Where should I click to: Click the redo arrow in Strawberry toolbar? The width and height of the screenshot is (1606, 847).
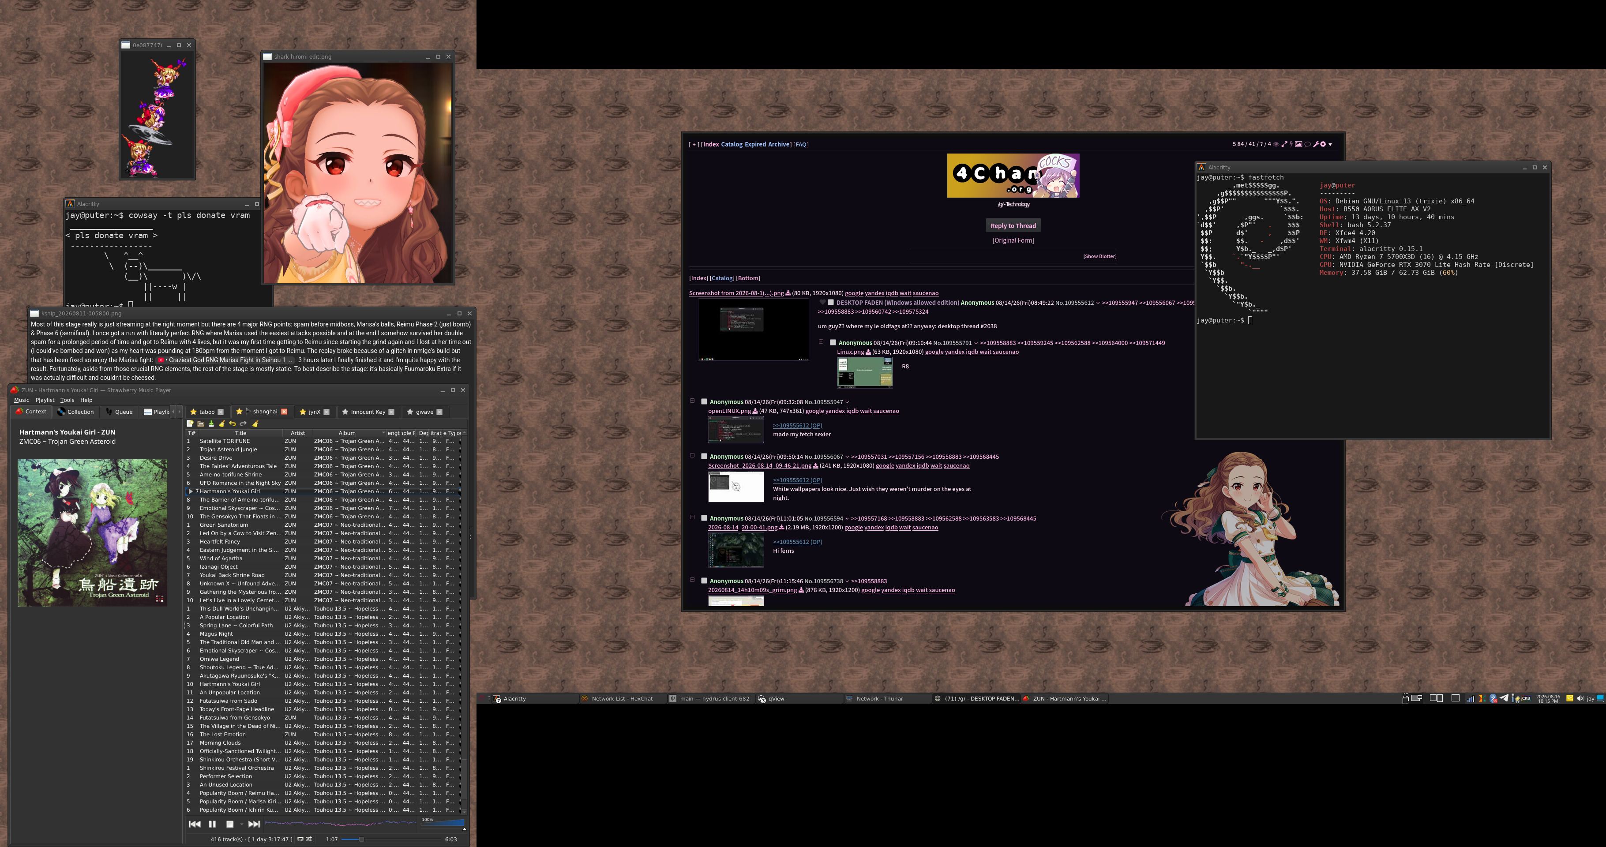[x=243, y=424]
